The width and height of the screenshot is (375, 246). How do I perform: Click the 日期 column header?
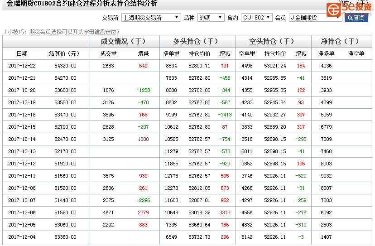click(x=22, y=53)
